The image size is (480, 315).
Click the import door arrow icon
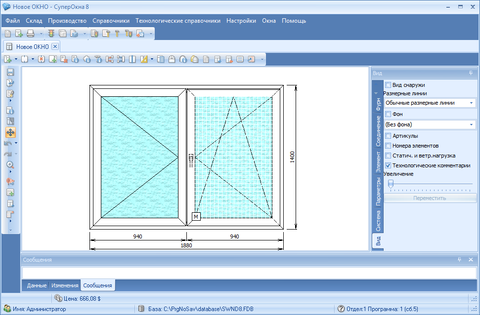point(10,83)
